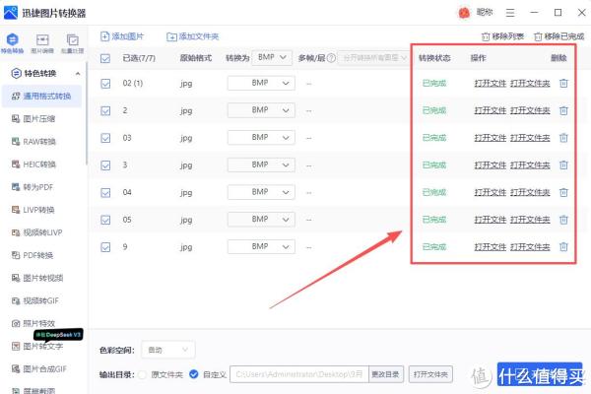This screenshot has height=394, width=591.
Task: Click the trash icon for file 02 (1)
Action: [x=563, y=84]
